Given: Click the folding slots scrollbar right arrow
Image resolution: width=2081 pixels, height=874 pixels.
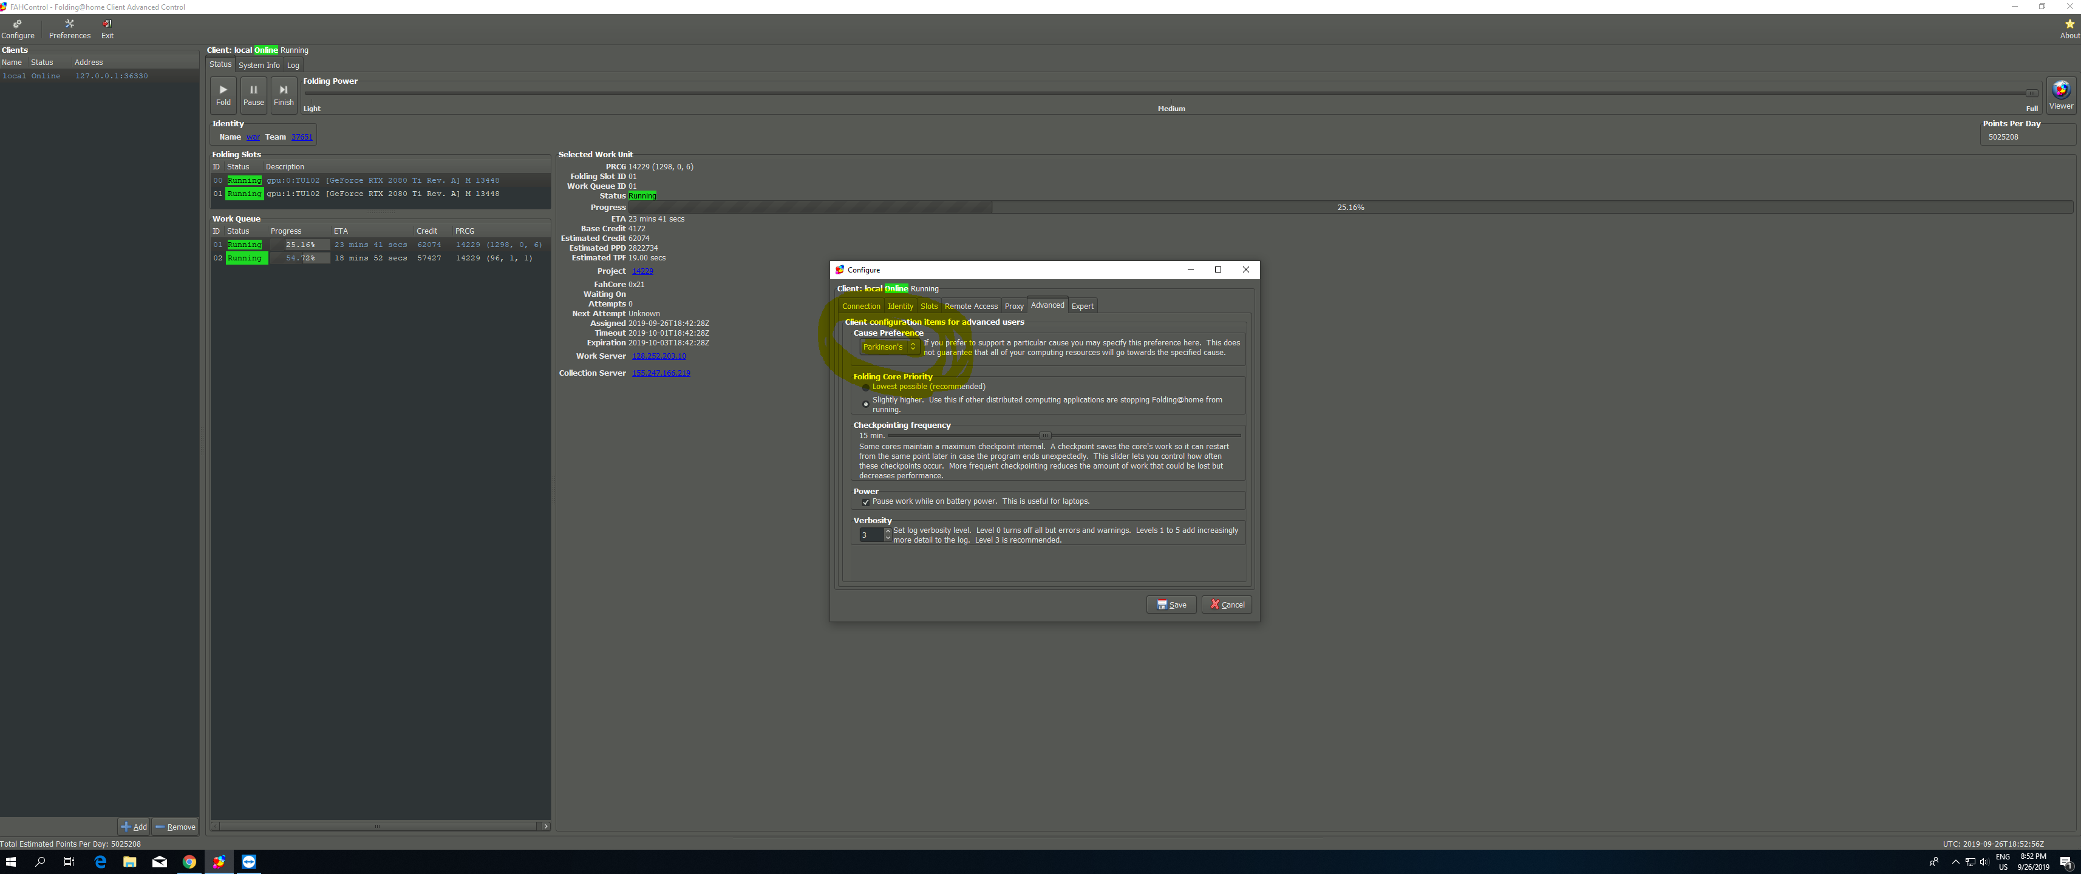Looking at the screenshot, I should coord(546,826).
